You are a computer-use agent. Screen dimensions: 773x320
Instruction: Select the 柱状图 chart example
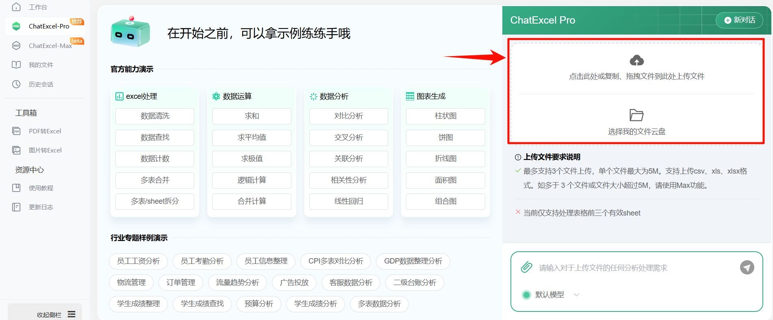coord(445,116)
